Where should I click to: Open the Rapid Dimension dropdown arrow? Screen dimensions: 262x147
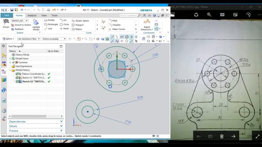pyautogui.click(x=152, y=29)
